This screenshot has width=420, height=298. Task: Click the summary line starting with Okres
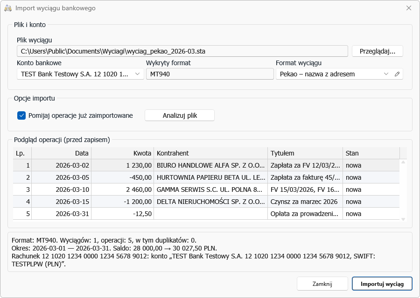pos(114,248)
